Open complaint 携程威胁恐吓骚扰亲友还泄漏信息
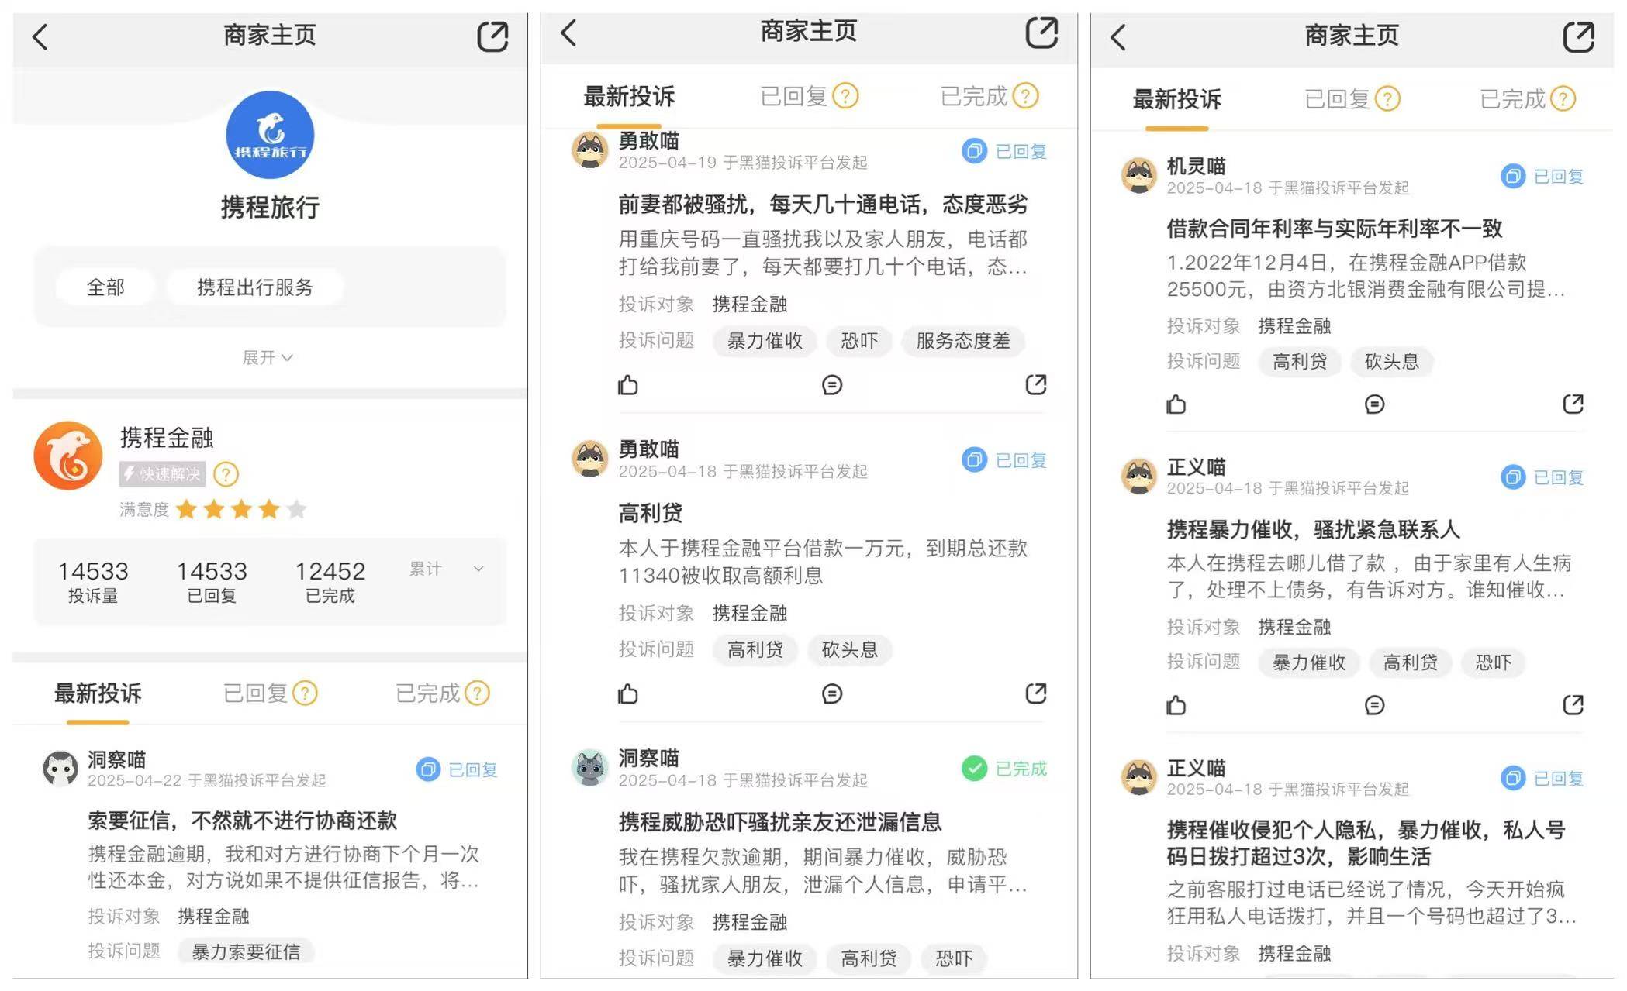This screenshot has height=991, width=1627. coord(780,821)
